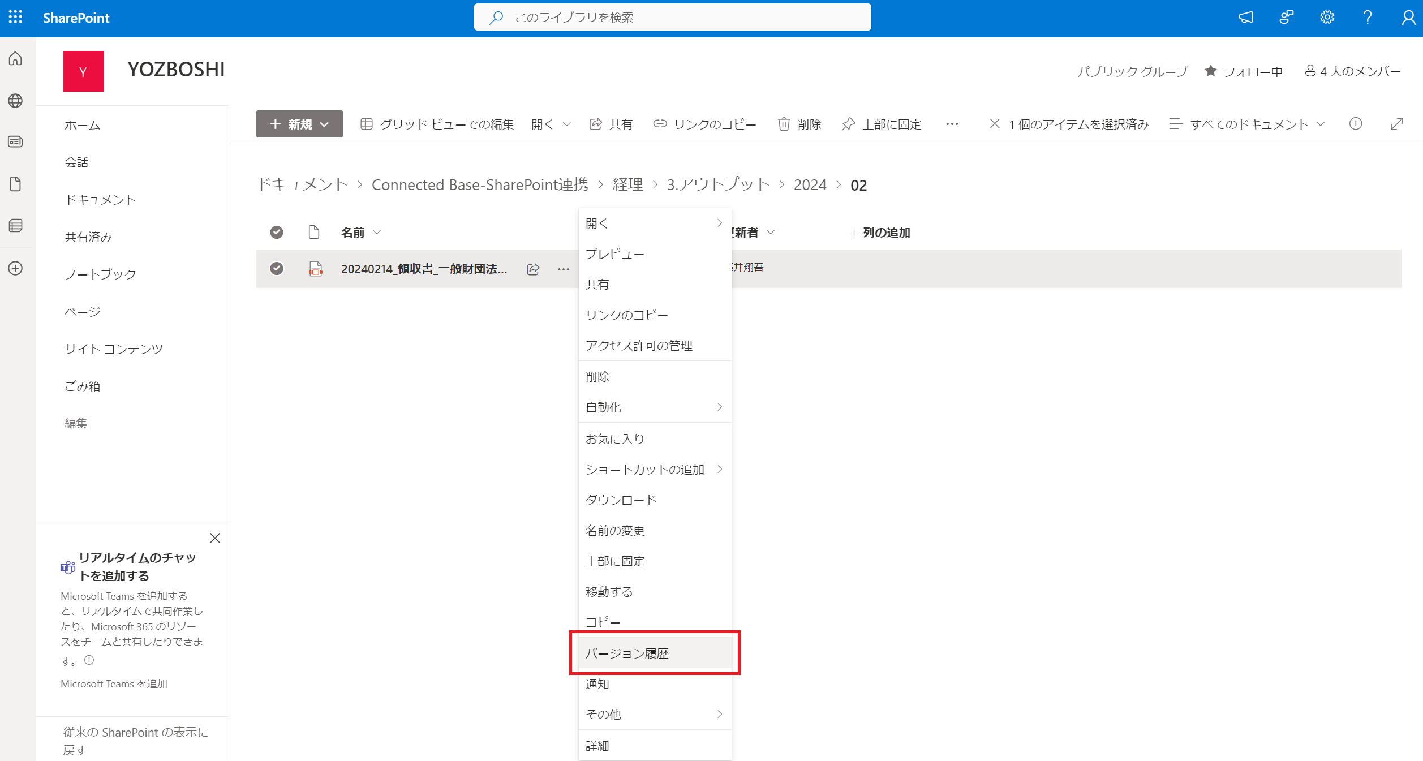This screenshot has width=1423, height=761.
Task: Select バージョン履歴 in the context menu
Action: click(655, 653)
